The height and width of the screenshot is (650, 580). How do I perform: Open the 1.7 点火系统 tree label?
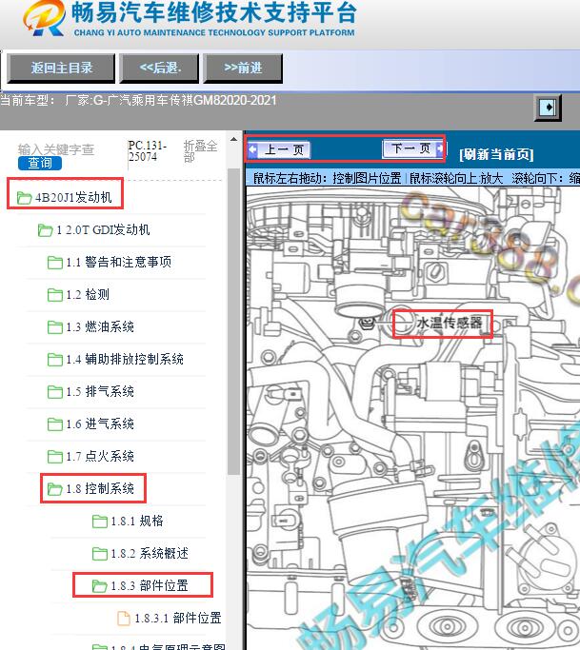(100, 456)
